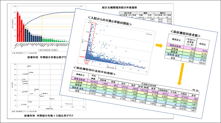Select the 入院料 value 24,019
This screenshot has height=123, width=221.
(184, 100)
